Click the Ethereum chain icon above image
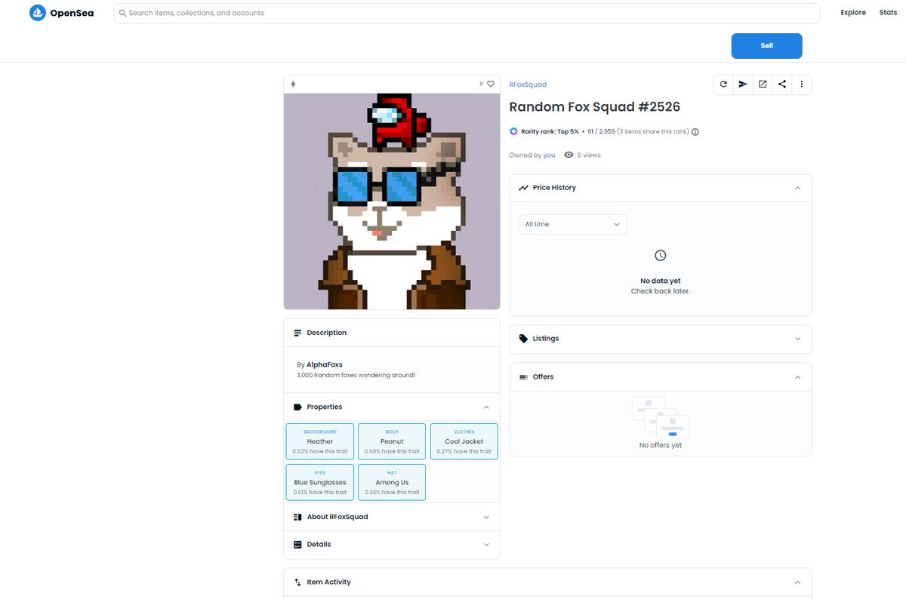 click(293, 84)
